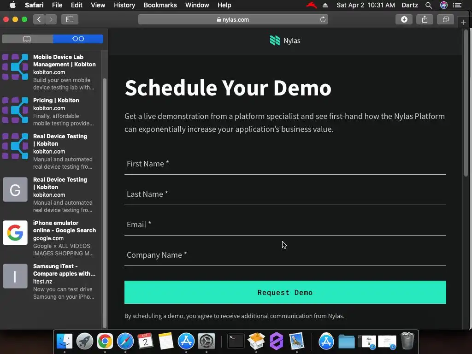The image size is (472, 354).
Task: Open the Safari menu
Action: coord(34,5)
